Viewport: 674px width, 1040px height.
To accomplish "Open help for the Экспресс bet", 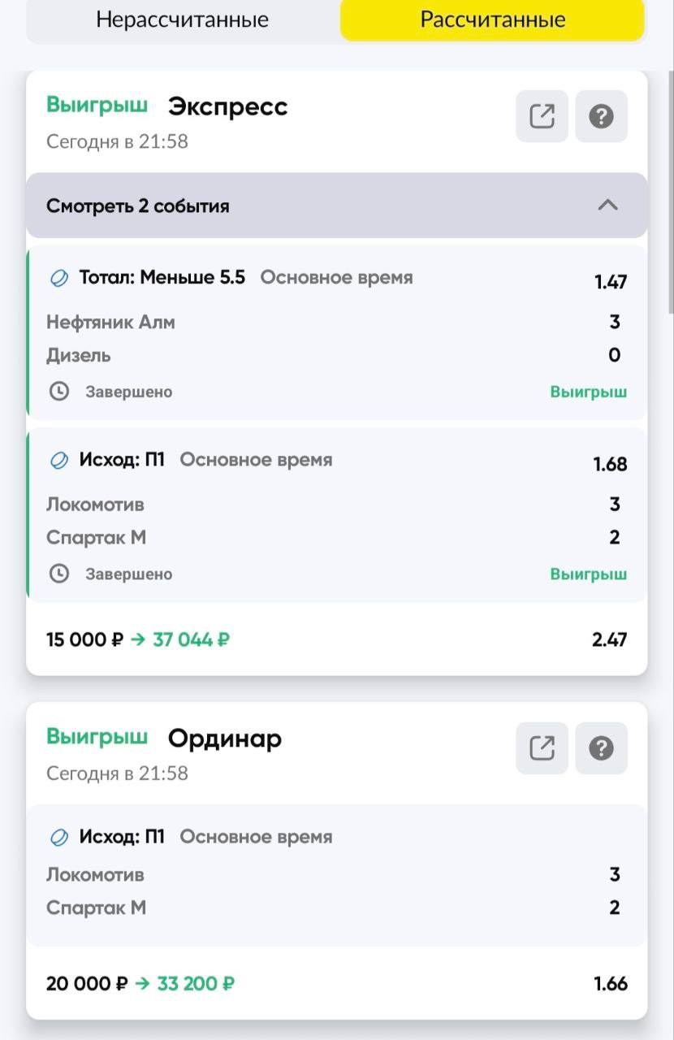I will (x=601, y=116).
